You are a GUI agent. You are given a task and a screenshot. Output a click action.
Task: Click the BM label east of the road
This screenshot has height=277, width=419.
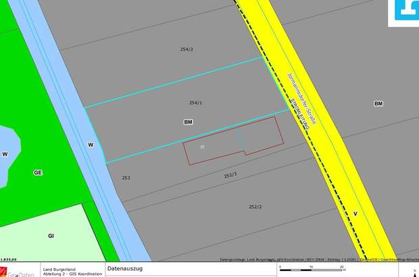click(378, 103)
